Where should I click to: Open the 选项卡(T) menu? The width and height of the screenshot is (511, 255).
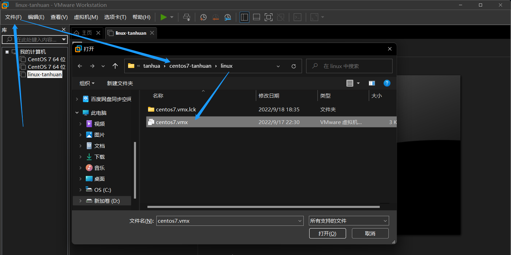(x=115, y=17)
